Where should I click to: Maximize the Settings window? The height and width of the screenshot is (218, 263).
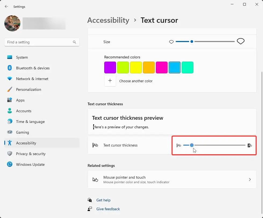244,4
